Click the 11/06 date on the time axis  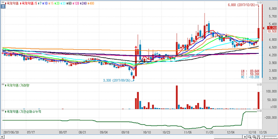click(188, 132)
